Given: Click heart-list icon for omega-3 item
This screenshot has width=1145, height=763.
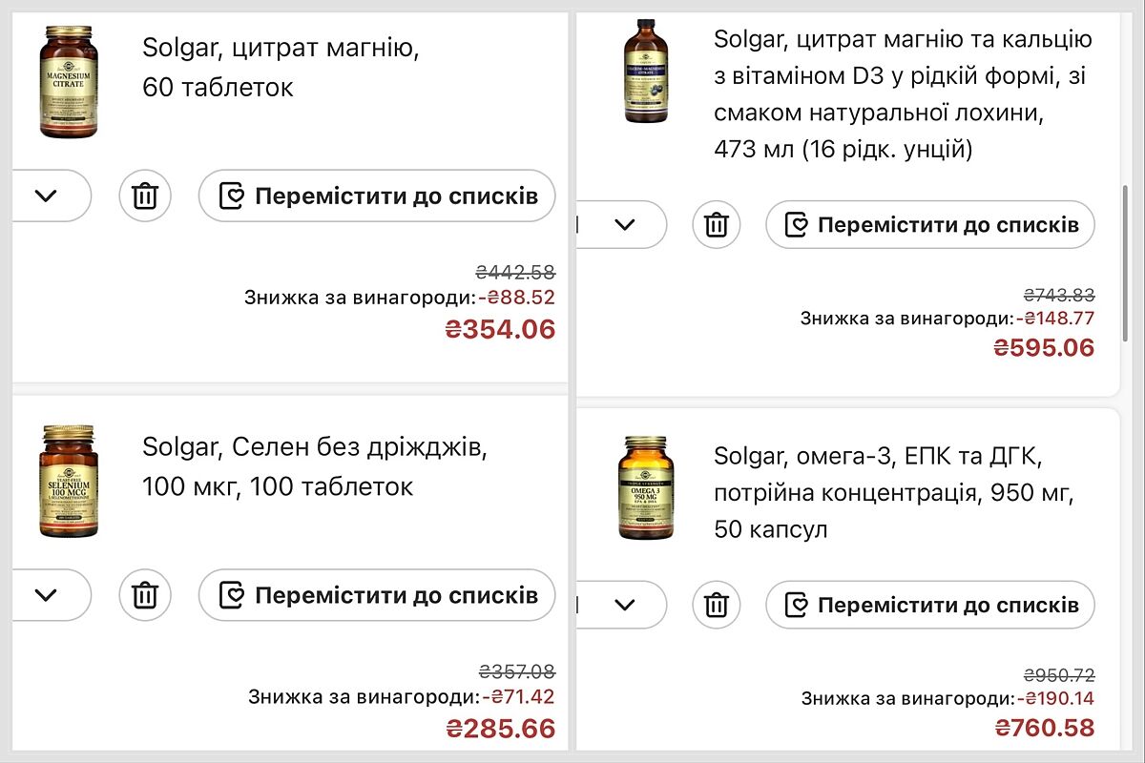Looking at the screenshot, I should 797,605.
